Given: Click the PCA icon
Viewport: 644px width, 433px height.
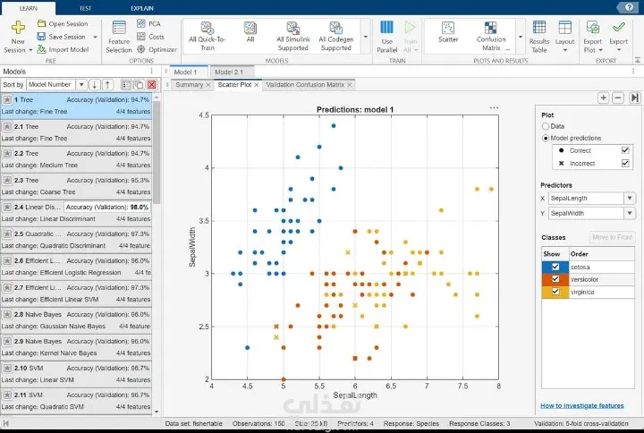Looking at the screenshot, I should [141, 23].
